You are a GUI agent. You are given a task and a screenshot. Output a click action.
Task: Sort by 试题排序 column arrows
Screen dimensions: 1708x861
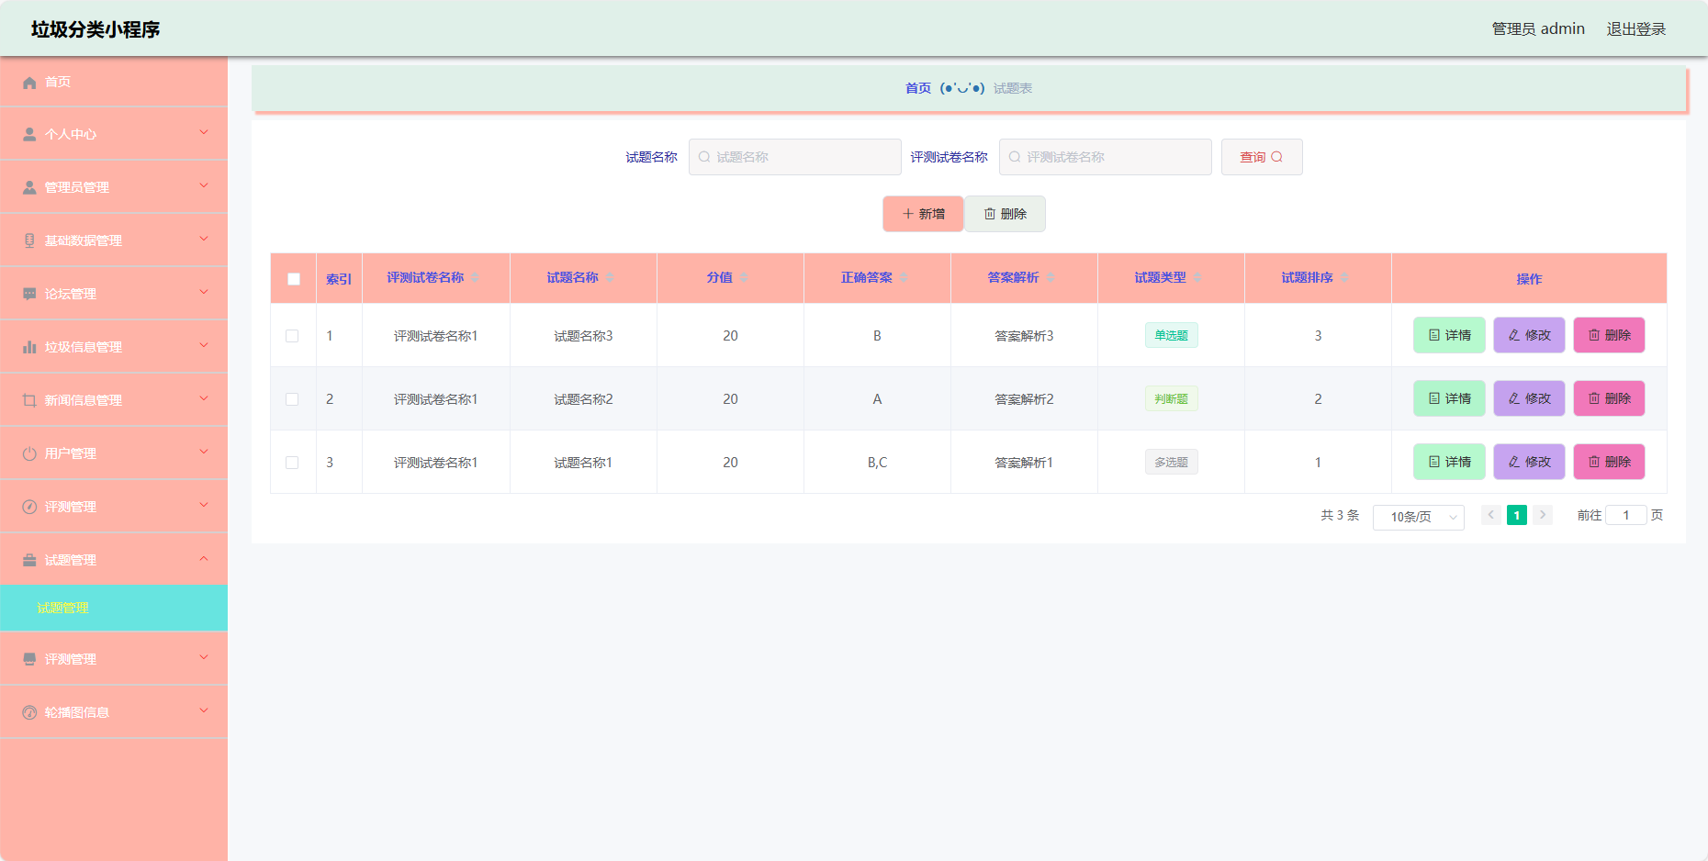coord(1344,277)
